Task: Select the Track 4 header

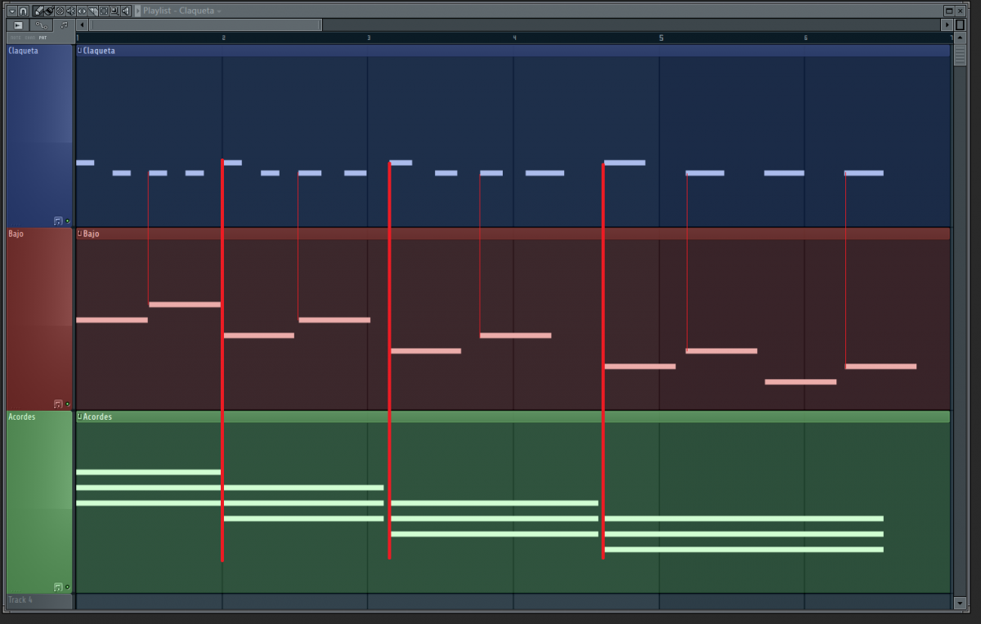Action: tap(39, 600)
